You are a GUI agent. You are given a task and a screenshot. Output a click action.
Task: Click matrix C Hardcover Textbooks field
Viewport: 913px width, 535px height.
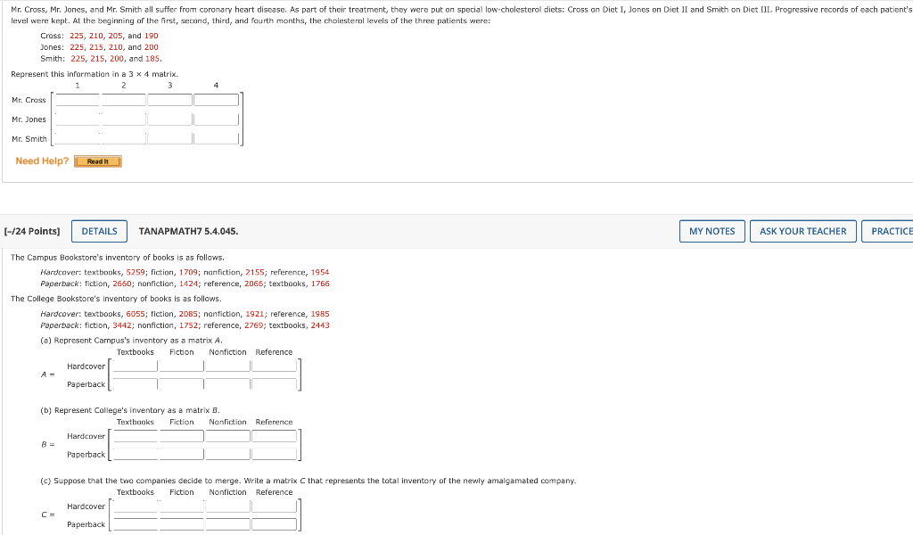click(x=136, y=506)
